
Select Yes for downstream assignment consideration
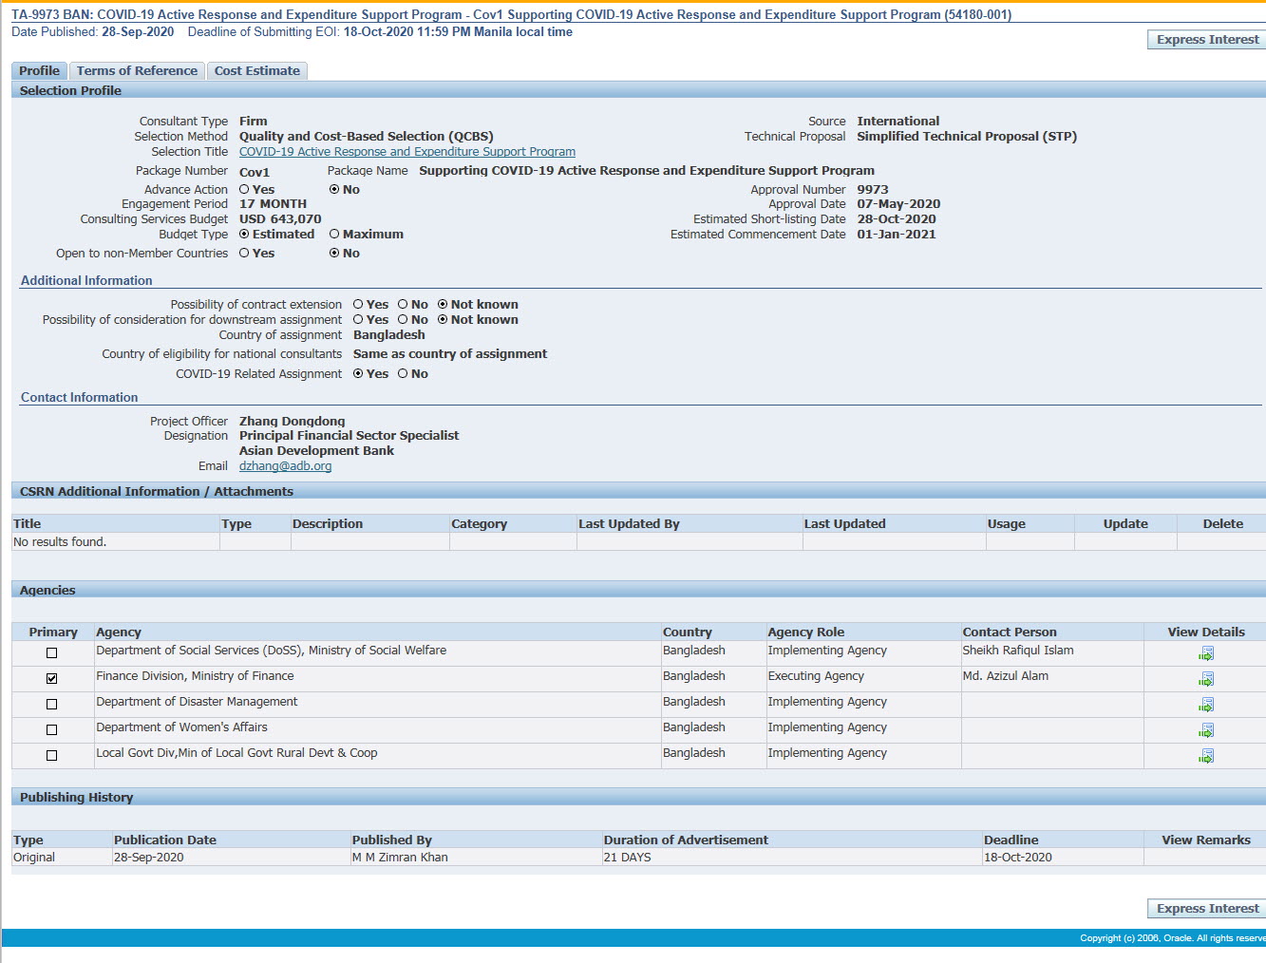tap(358, 320)
